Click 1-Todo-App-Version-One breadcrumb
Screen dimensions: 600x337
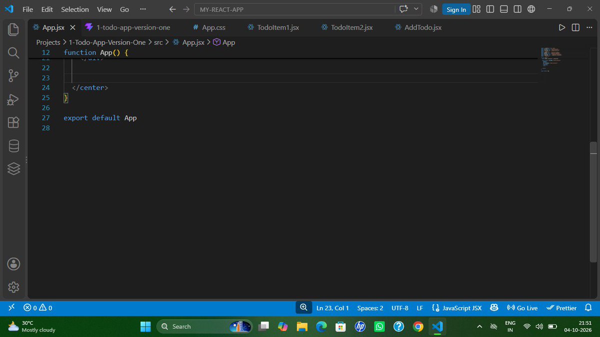point(107,42)
